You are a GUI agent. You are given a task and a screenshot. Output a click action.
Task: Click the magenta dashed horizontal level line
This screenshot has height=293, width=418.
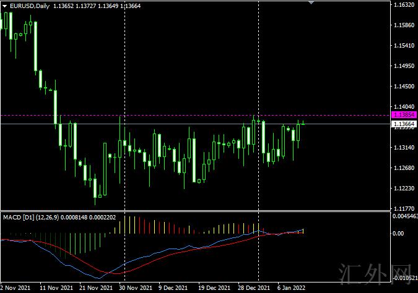[x=186, y=115]
